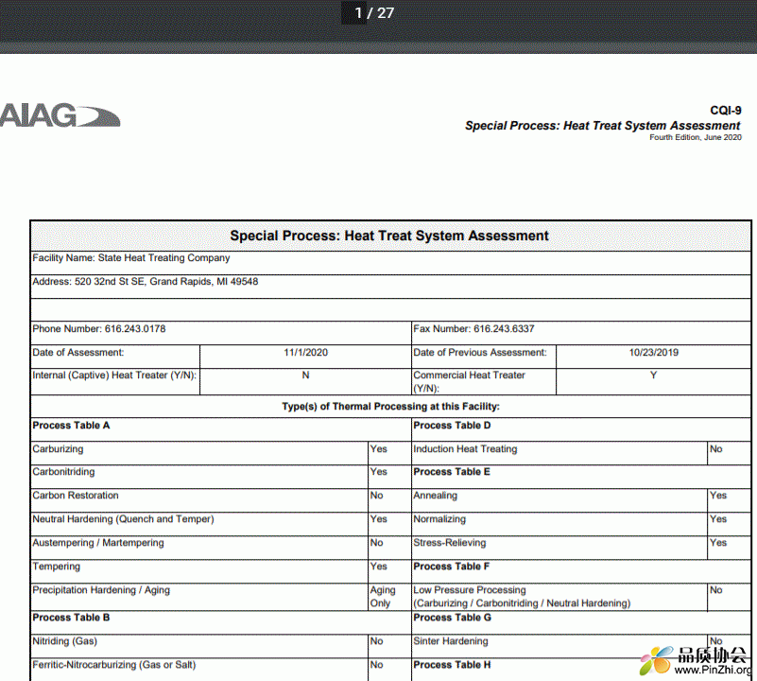The height and width of the screenshot is (681, 757).
Task: Click the Yes value beside Annealing
Action: 718,496
